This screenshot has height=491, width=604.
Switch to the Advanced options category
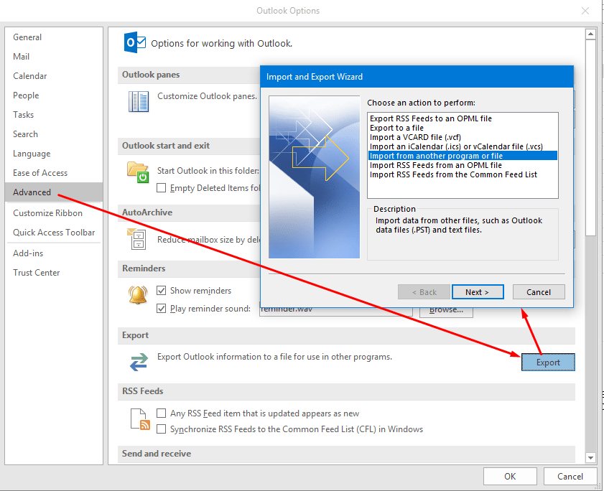32,192
